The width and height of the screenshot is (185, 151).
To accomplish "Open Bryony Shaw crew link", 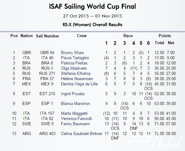I will pyautogui.click(x=73, y=52).
